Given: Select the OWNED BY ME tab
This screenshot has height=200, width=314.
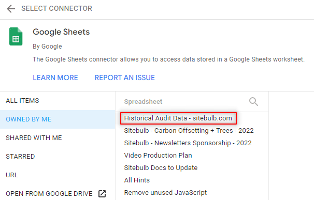Looking at the screenshot, I should (x=58, y=119).
